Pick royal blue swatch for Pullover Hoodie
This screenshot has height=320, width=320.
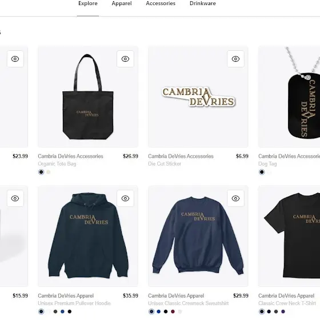(62, 311)
